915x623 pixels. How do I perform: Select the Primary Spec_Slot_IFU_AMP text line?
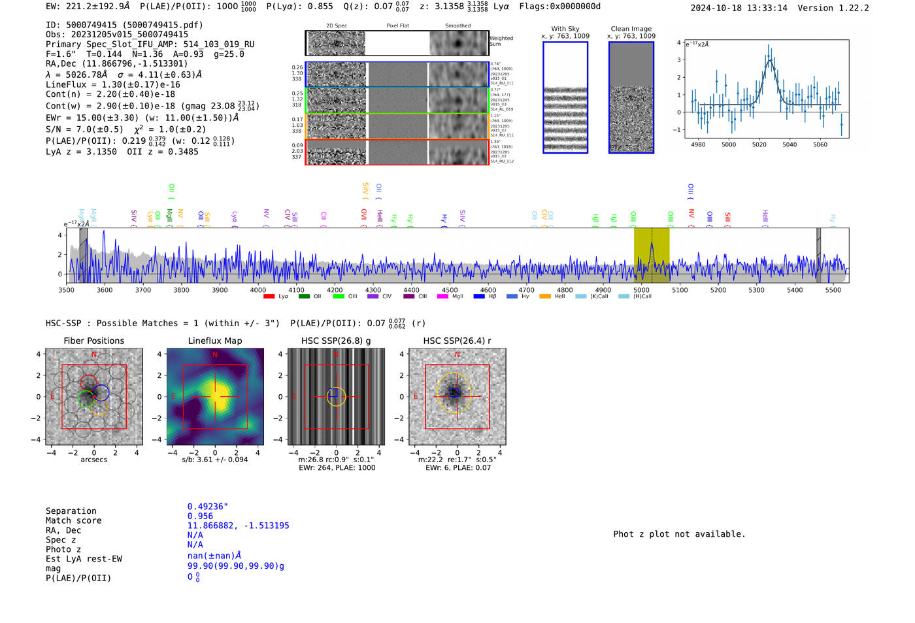coord(150,44)
